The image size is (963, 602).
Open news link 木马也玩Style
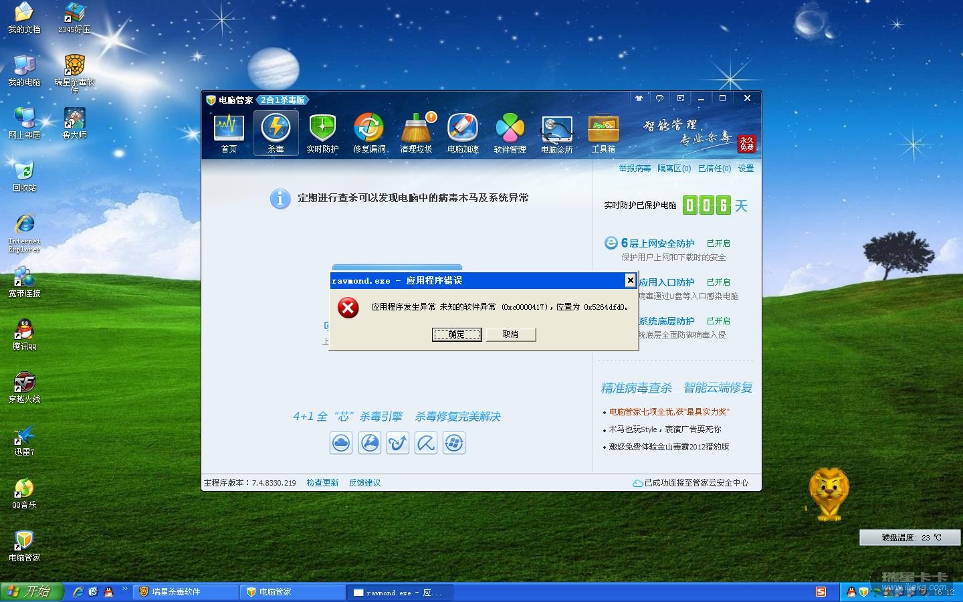pyautogui.click(x=665, y=429)
